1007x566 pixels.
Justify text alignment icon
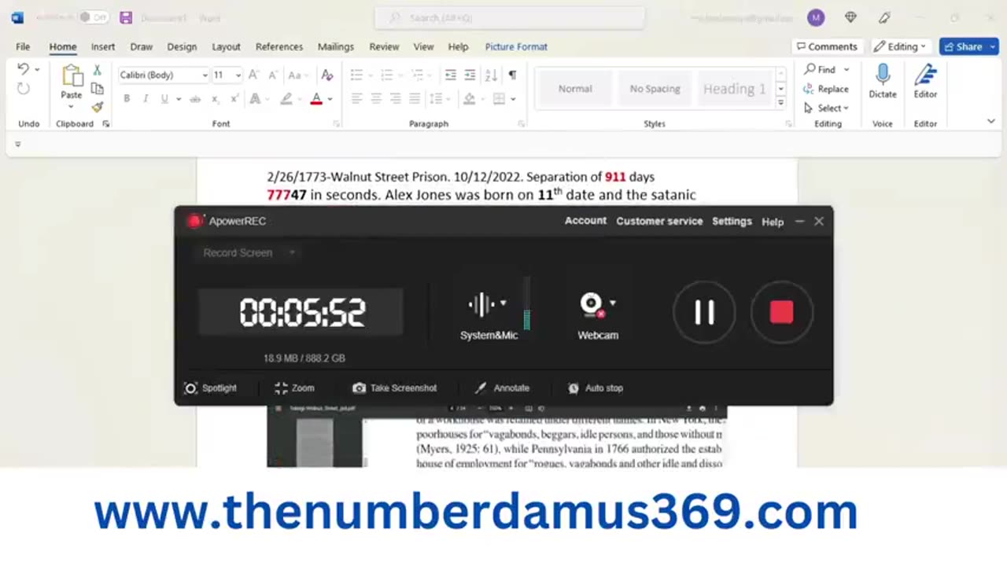click(x=414, y=99)
